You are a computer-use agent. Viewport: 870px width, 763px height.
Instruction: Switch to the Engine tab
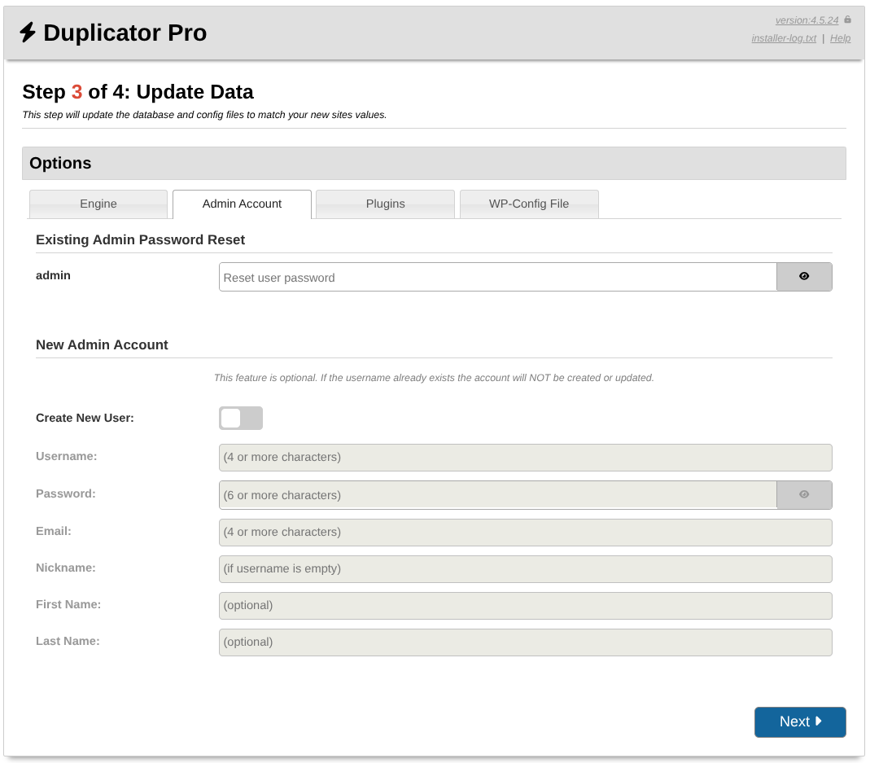pyautogui.click(x=98, y=204)
